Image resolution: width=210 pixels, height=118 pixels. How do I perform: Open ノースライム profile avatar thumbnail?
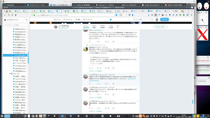(56, 27)
